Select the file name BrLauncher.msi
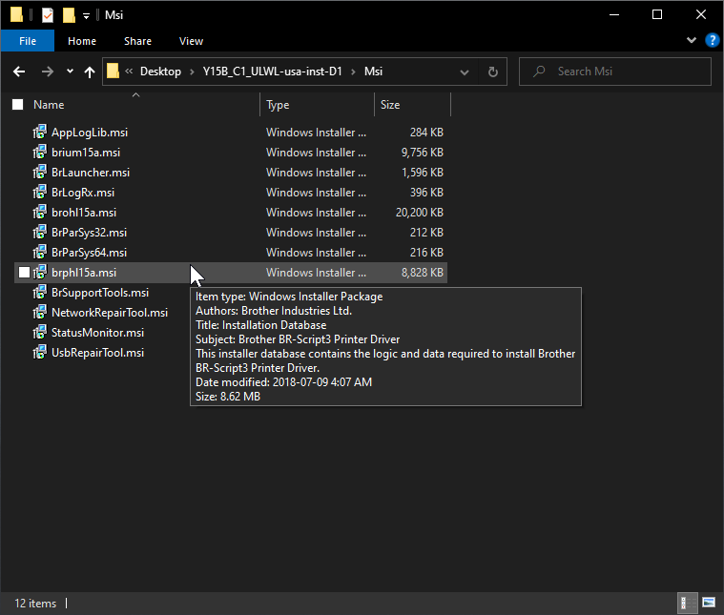The image size is (724, 615). pos(91,173)
